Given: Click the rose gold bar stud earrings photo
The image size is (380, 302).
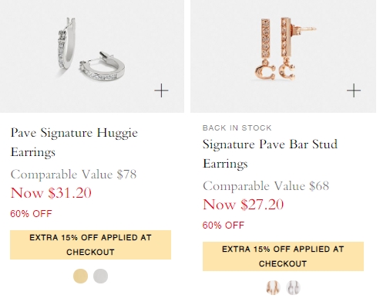Looking at the screenshot, I should 283,56.
